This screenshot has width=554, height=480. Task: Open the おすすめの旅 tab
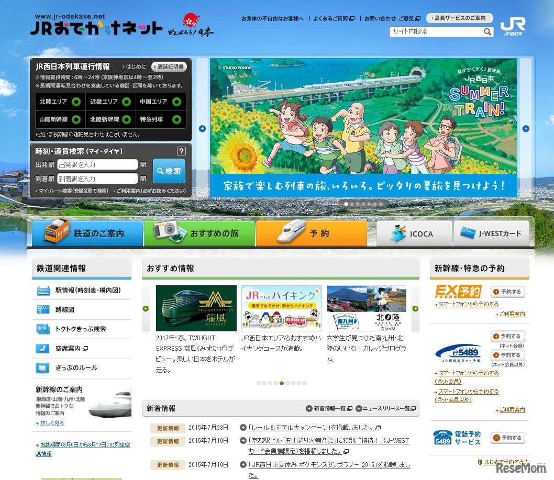(200, 233)
